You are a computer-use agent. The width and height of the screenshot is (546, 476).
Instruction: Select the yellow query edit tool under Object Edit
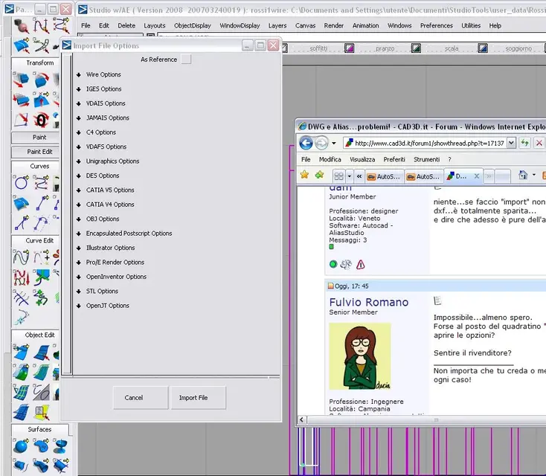point(42,412)
